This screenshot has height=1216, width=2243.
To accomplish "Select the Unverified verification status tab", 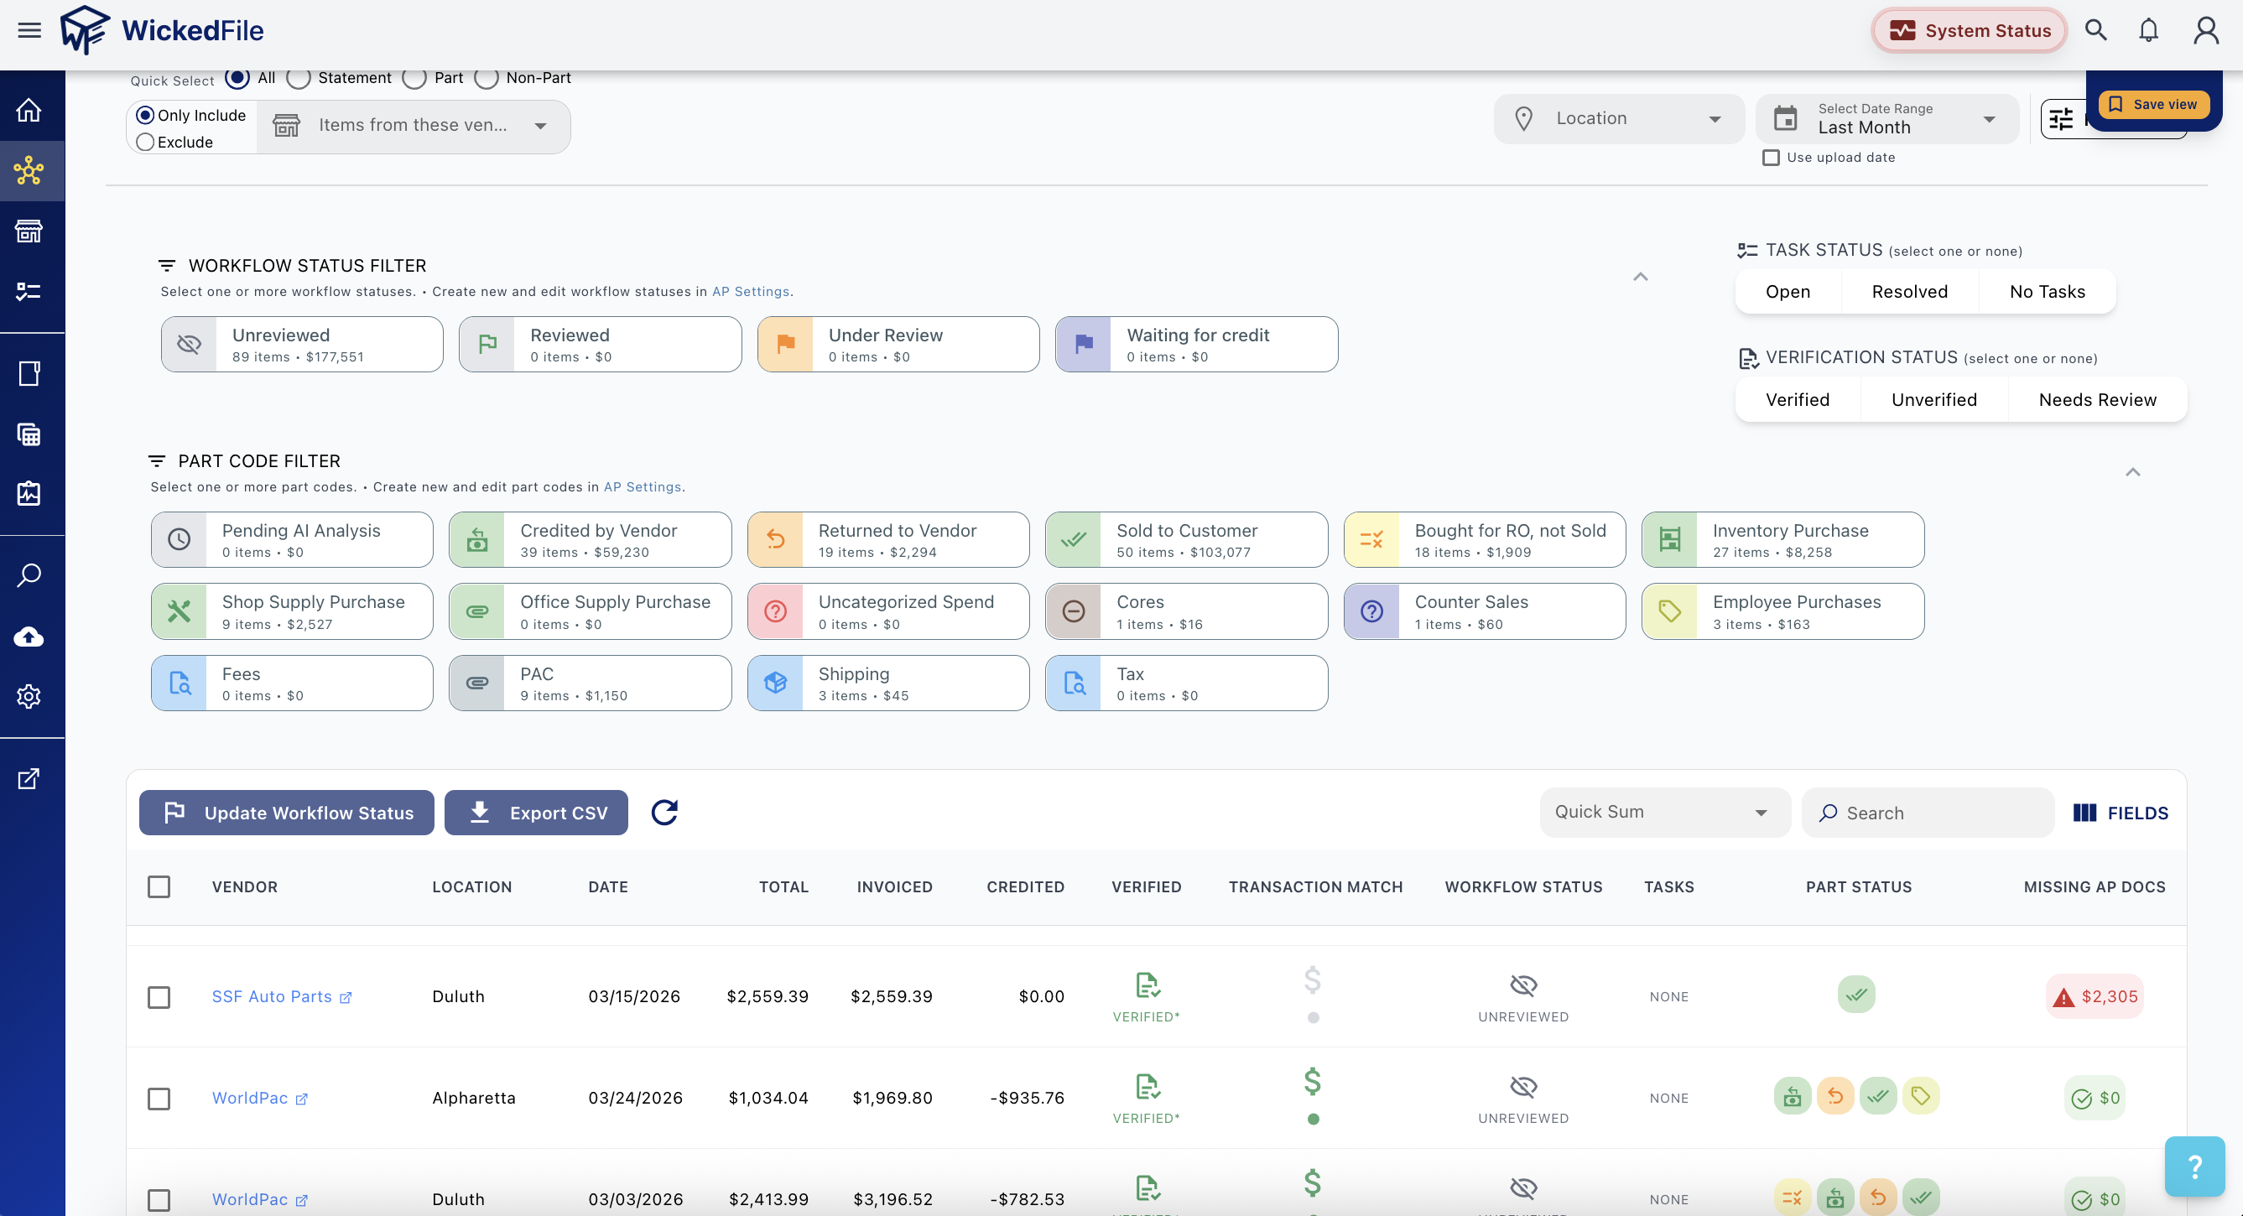I will pos(1933,399).
